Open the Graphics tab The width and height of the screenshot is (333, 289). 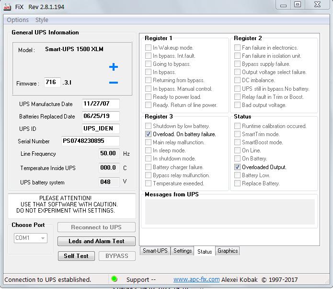(228, 251)
